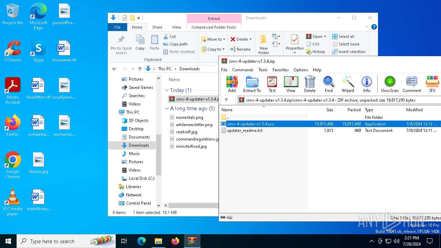This screenshot has height=248, width=441.
Task: Click Select all in Explorer ribbon
Action: (343, 37)
